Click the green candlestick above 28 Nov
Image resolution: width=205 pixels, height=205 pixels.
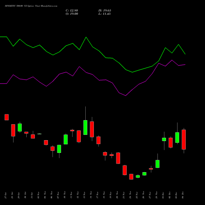[157, 164]
